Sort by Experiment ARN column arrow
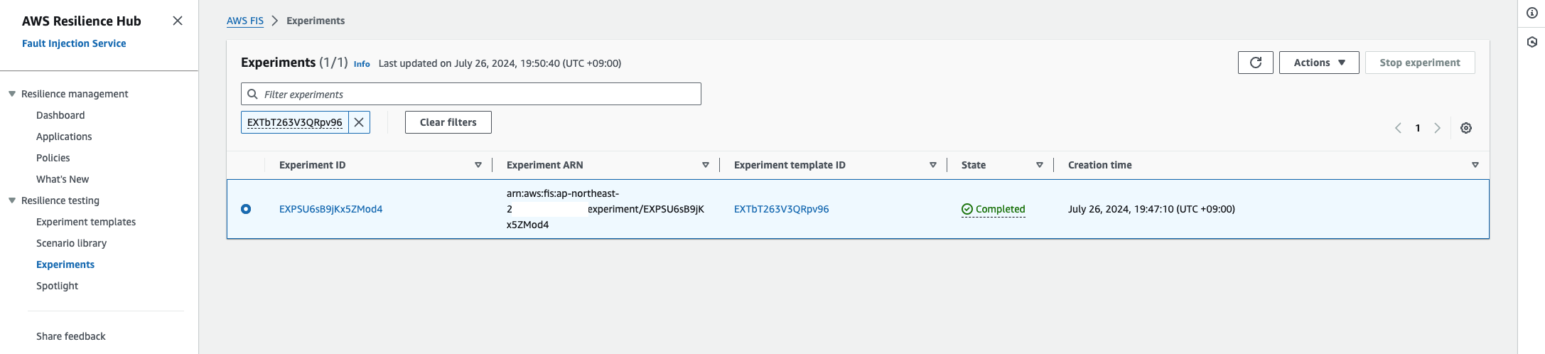This screenshot has height=354, width=1545. [706, 165]
